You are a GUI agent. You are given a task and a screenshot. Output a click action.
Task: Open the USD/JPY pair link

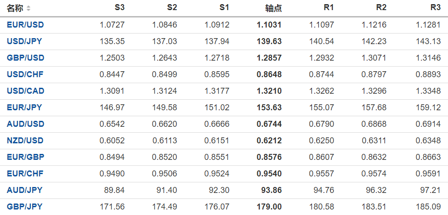click(x=24, y=41)
